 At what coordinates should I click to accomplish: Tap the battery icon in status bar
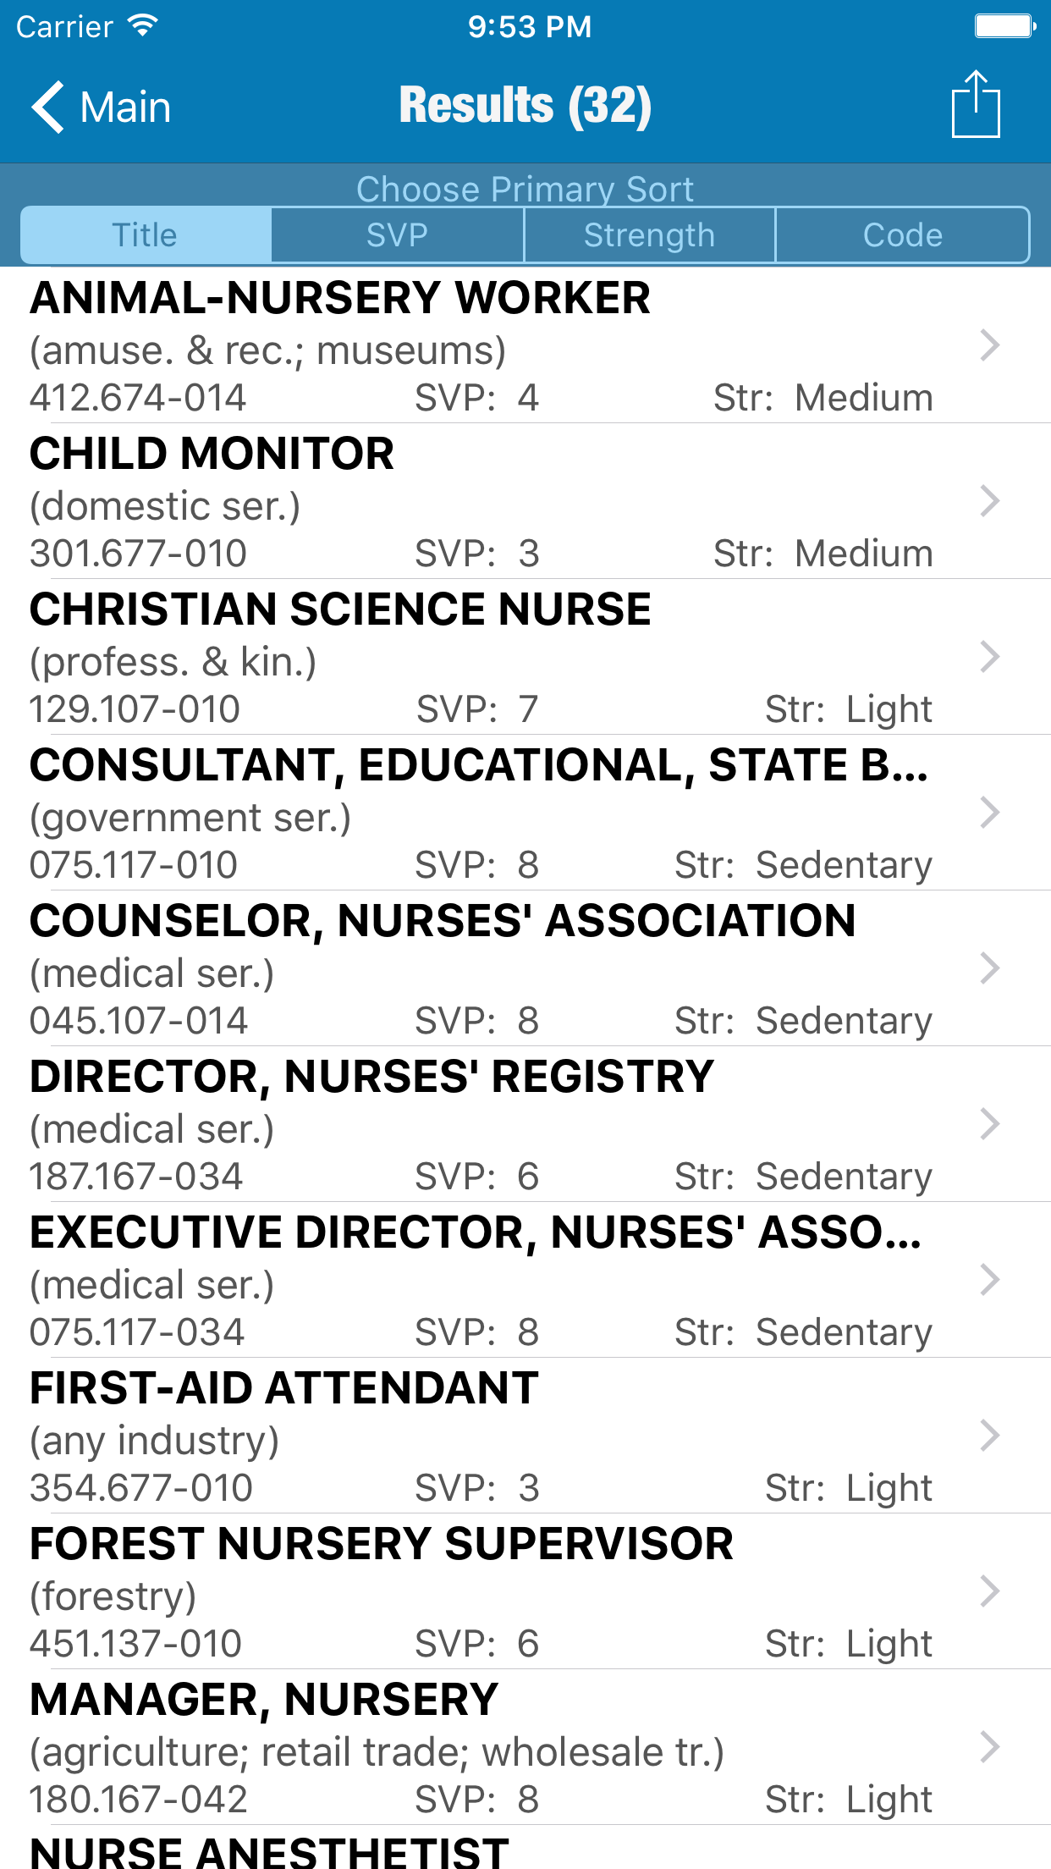[1004, 26]
